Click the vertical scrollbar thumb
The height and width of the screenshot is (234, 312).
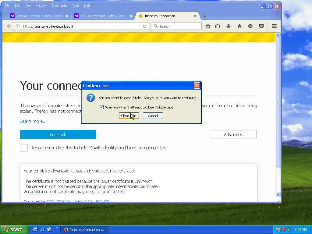(x=278, y=103)
